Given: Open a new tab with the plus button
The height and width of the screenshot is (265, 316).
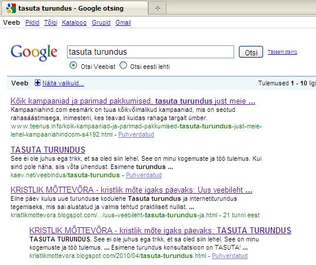Looking at the screenshot, I should 157,8.
